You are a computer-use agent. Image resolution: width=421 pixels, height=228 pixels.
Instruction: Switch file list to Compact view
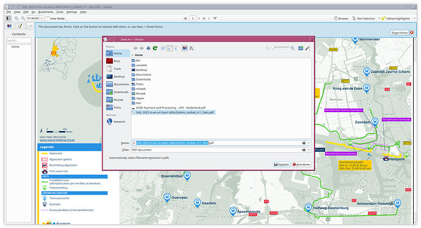[x=170, y=48]
